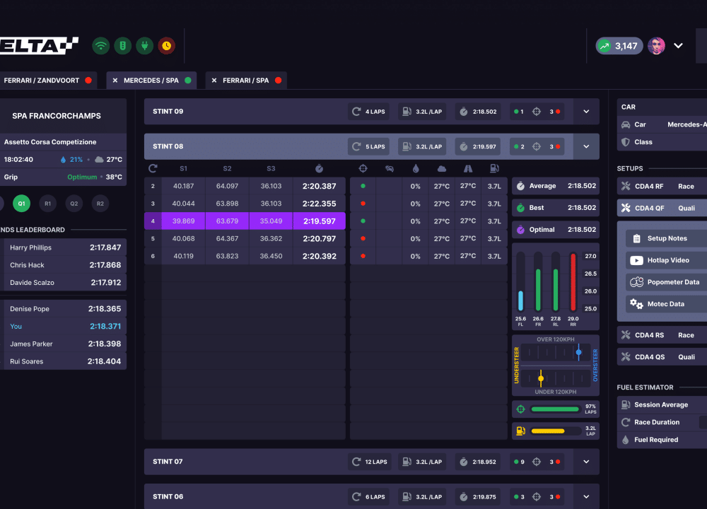Screen dimensions: 707x509
Task: Click the lap count column header icon
Action: pos(153,168)
